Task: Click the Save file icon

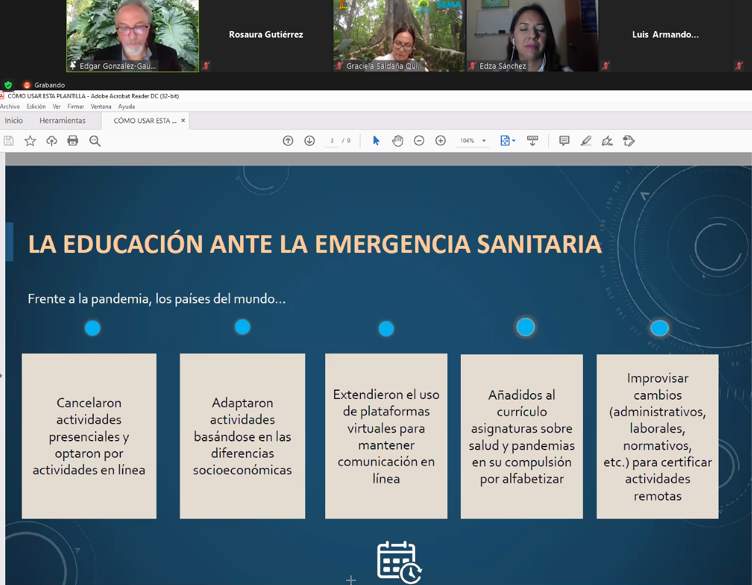Action: [x=9, y=141]
